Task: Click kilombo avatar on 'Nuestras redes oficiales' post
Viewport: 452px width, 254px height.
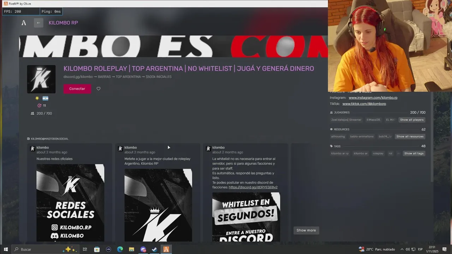Action: click(32, 149)
